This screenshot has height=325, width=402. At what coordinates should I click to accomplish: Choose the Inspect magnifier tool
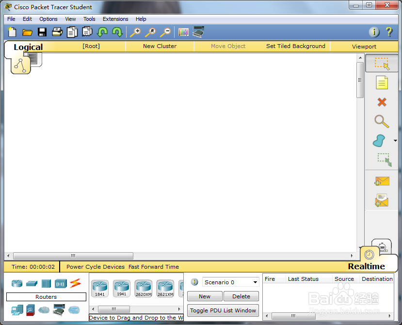[382, 121]
